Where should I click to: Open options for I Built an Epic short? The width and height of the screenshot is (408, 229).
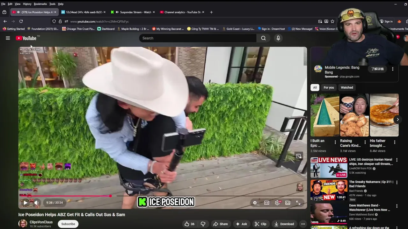pos(335,142)
